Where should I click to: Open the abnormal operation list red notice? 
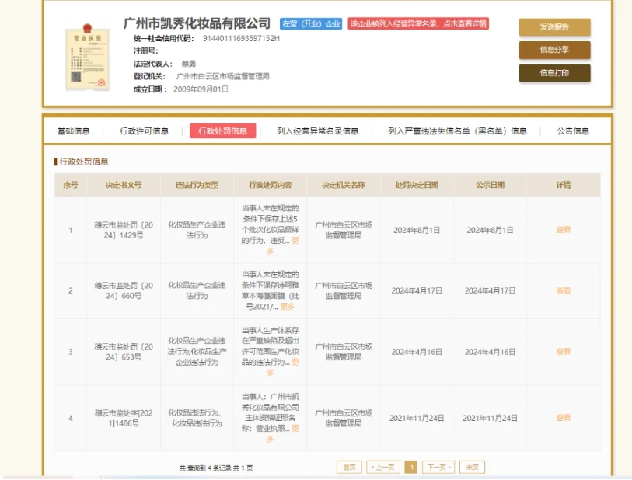[418, 23]
